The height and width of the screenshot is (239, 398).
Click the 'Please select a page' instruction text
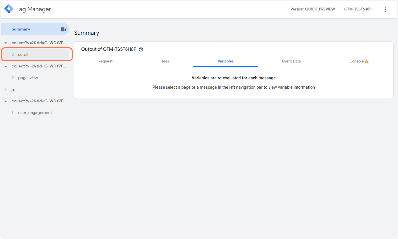click(x=234, y=87)
